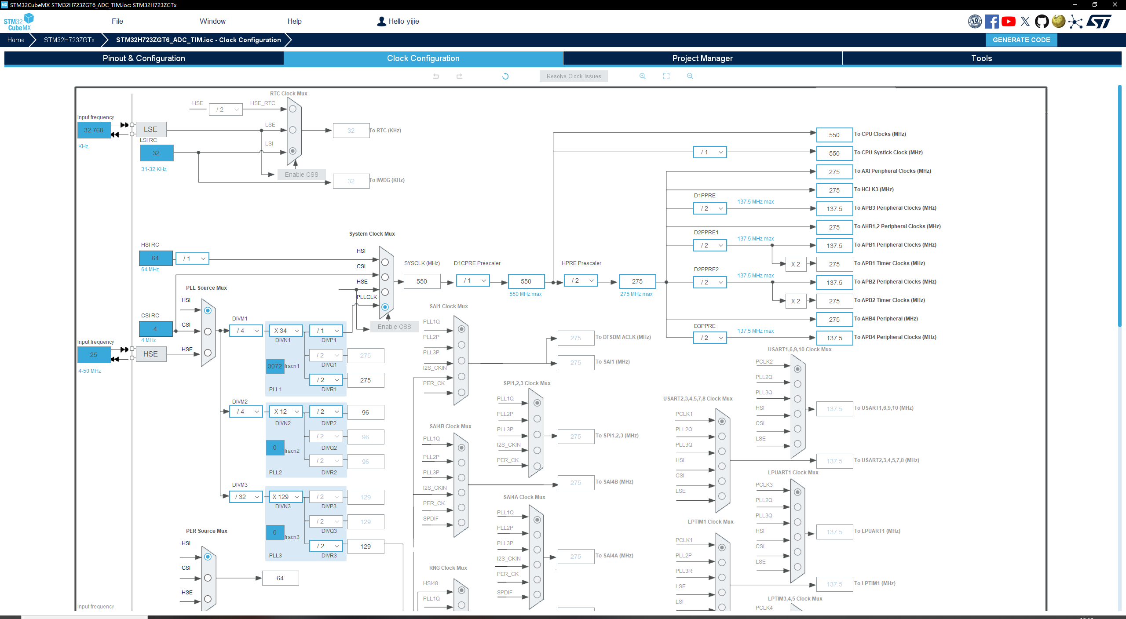Viewport: 1126px width, 619px height.
Task: Open the Facebook icon link
Action: point(992,22)
